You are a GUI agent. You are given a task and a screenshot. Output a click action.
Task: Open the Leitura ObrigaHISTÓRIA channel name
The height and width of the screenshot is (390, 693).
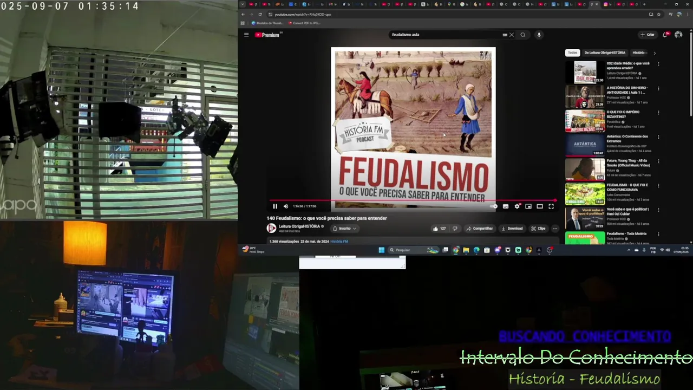tap(299, 226)
